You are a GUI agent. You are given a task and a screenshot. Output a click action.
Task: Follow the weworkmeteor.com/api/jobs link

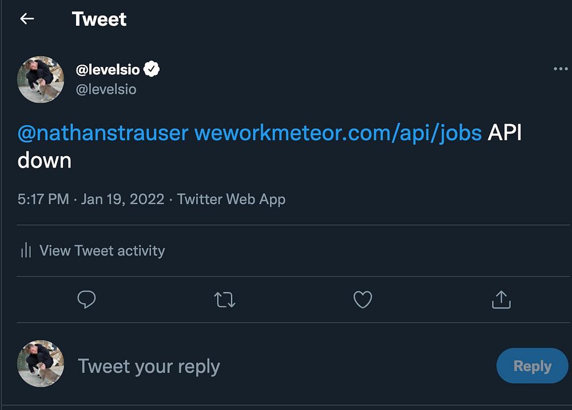point(338,133)
